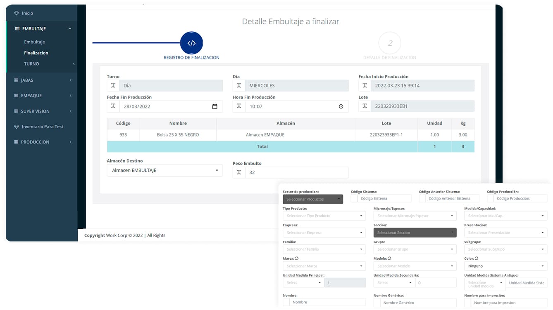Click the clock icon in Hora Fin Producción
Screen dimensions: 553x310
tap(341, 107)
